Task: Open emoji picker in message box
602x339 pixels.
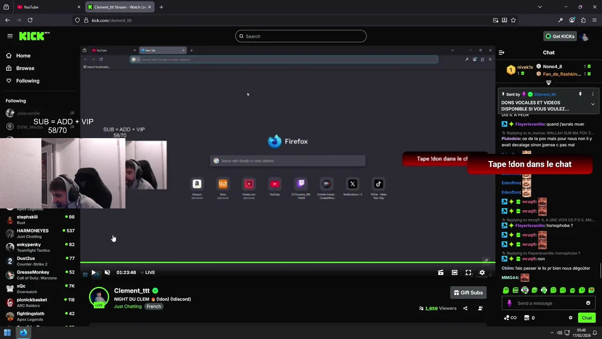Action: (588, 303)
